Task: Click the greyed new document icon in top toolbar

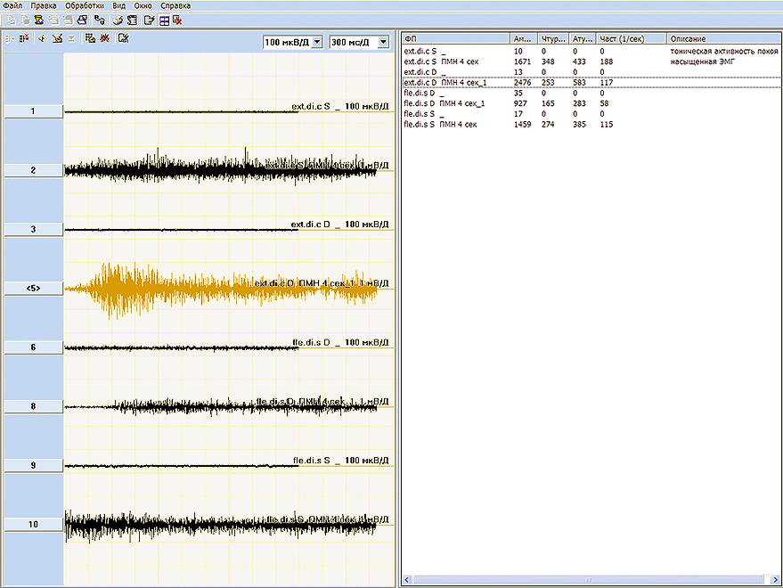Action: coord(11,20)
